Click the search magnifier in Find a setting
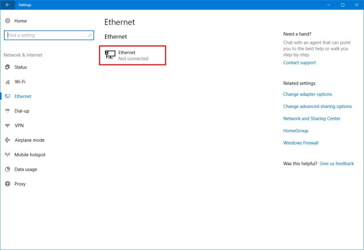Viewport: 364px width, 250px height. point(90,35)
